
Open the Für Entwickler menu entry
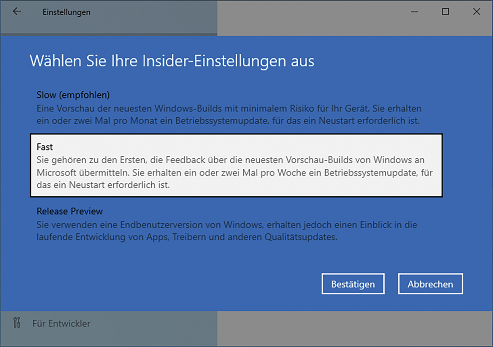coord(61,324)
